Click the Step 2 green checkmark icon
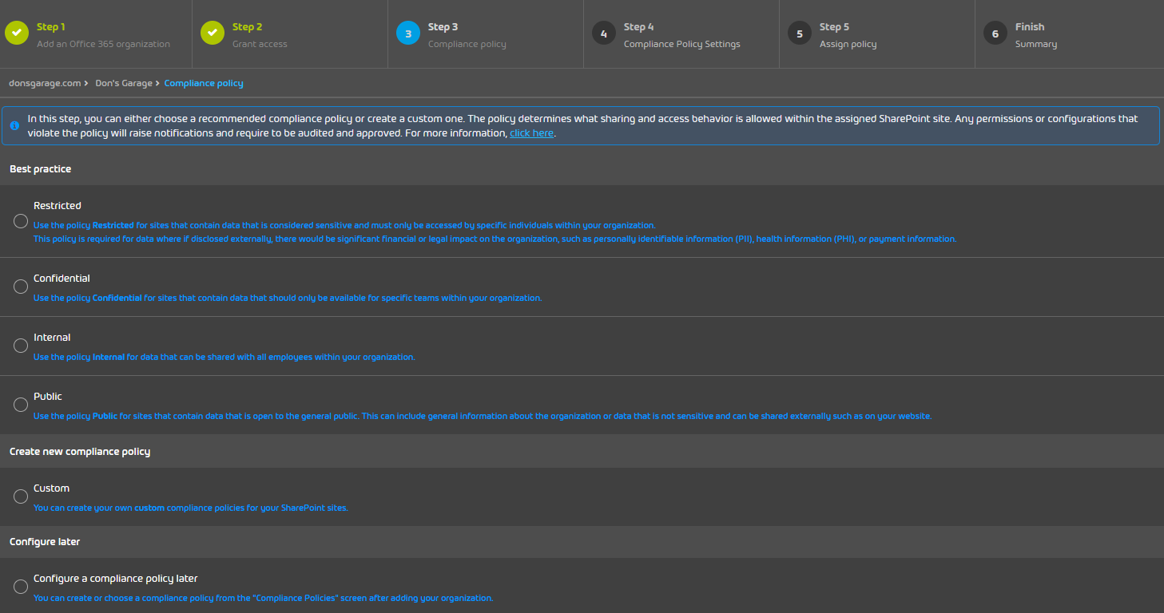Image resolution: width=1164 pixels, height=613 pixels. coord(213,34)
